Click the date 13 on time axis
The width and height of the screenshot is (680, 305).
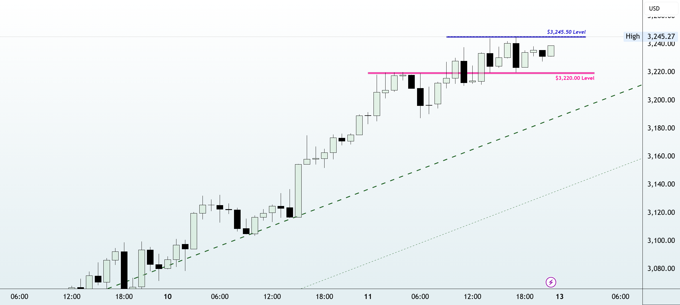pyautogui.click(x=559, y=296)
